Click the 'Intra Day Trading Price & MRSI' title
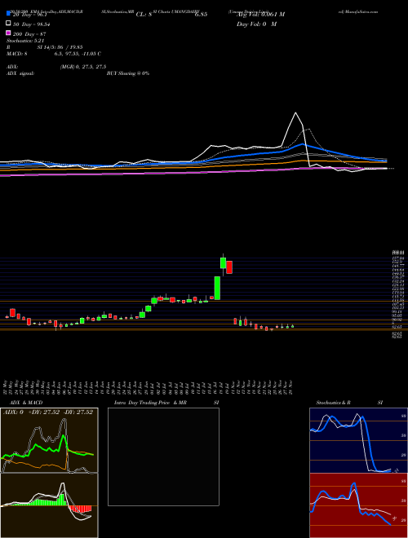Viewport: 408px width, 538px height. coord(166,403)
